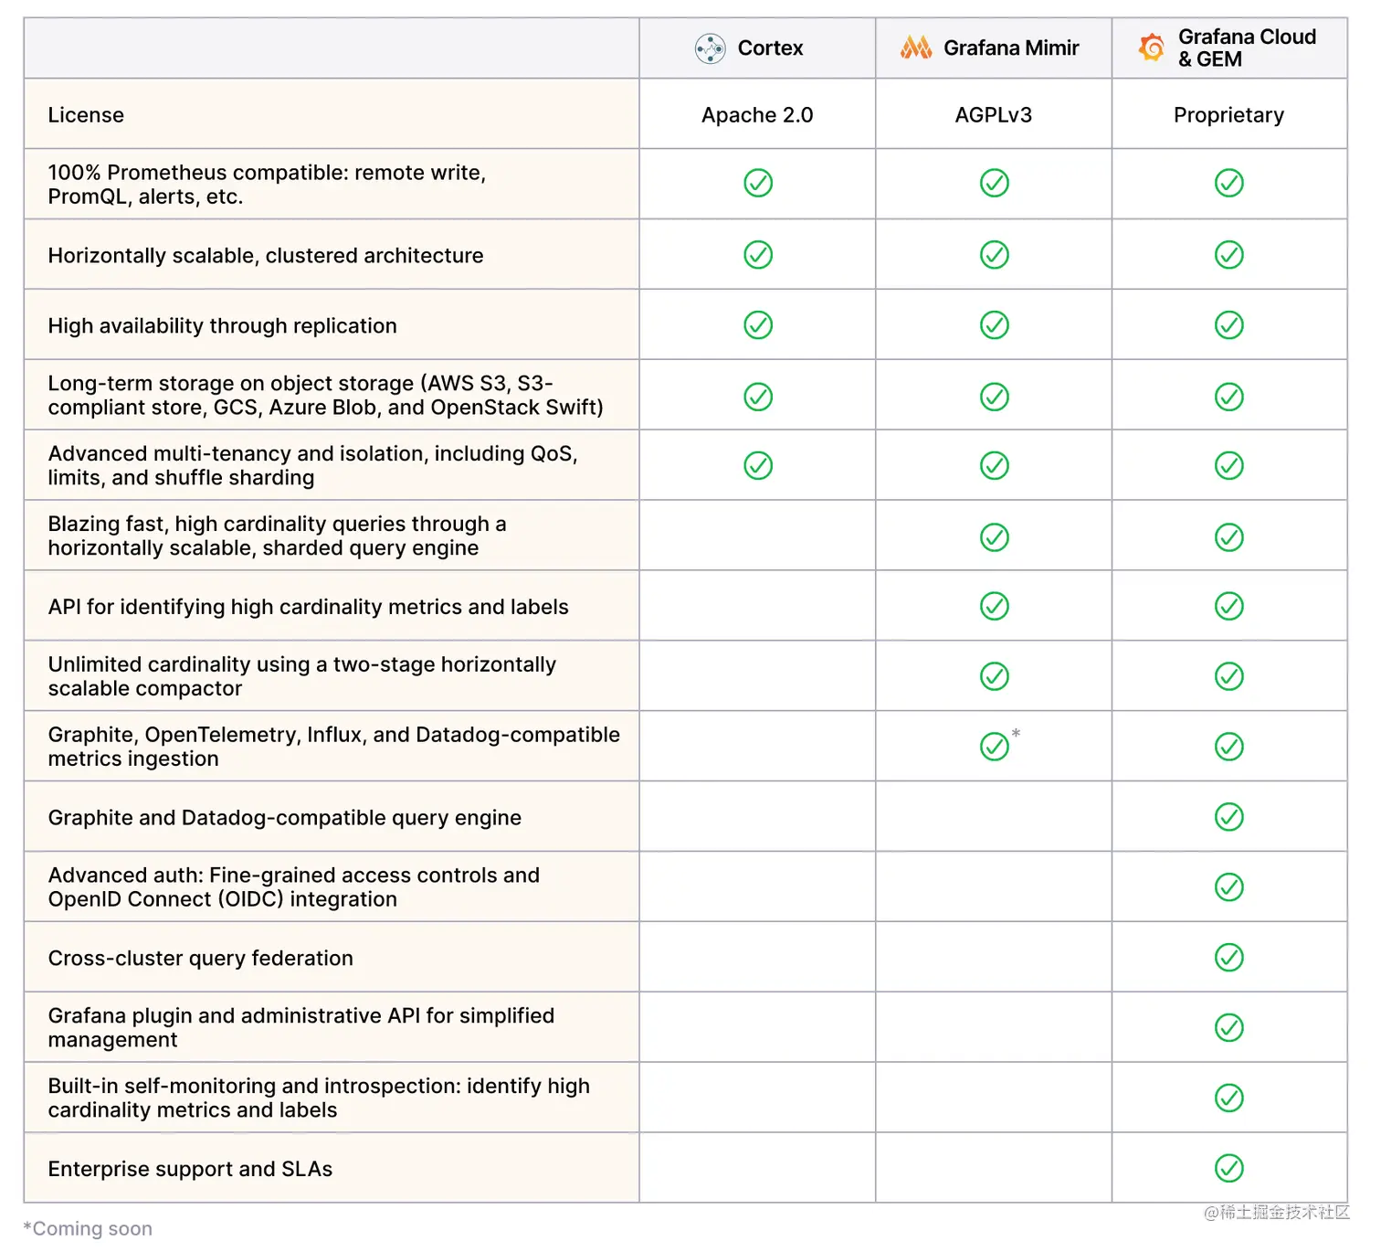Click Grafana Cloud check for Blazing fast row

[x=1229, y=537]
